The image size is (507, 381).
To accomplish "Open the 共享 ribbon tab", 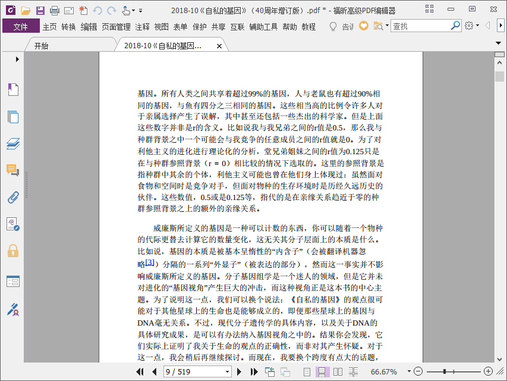I will pyautogui.click(x=219, y=27).
